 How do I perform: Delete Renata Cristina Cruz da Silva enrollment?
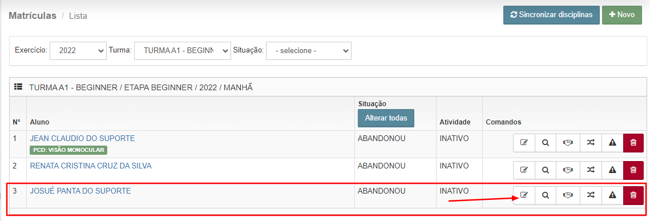click(x=633, y=170)
